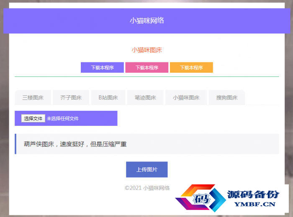Click the purple 下载本程序 button

click(x=102, y=67)
